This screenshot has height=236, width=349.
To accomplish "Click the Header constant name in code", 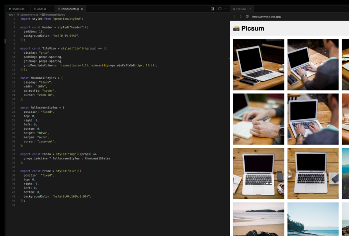I will (x=48, y=28).
